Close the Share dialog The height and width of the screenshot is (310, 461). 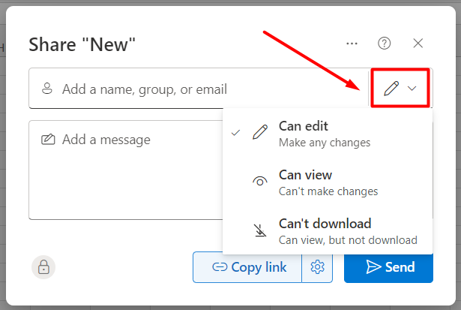[418, 44]
